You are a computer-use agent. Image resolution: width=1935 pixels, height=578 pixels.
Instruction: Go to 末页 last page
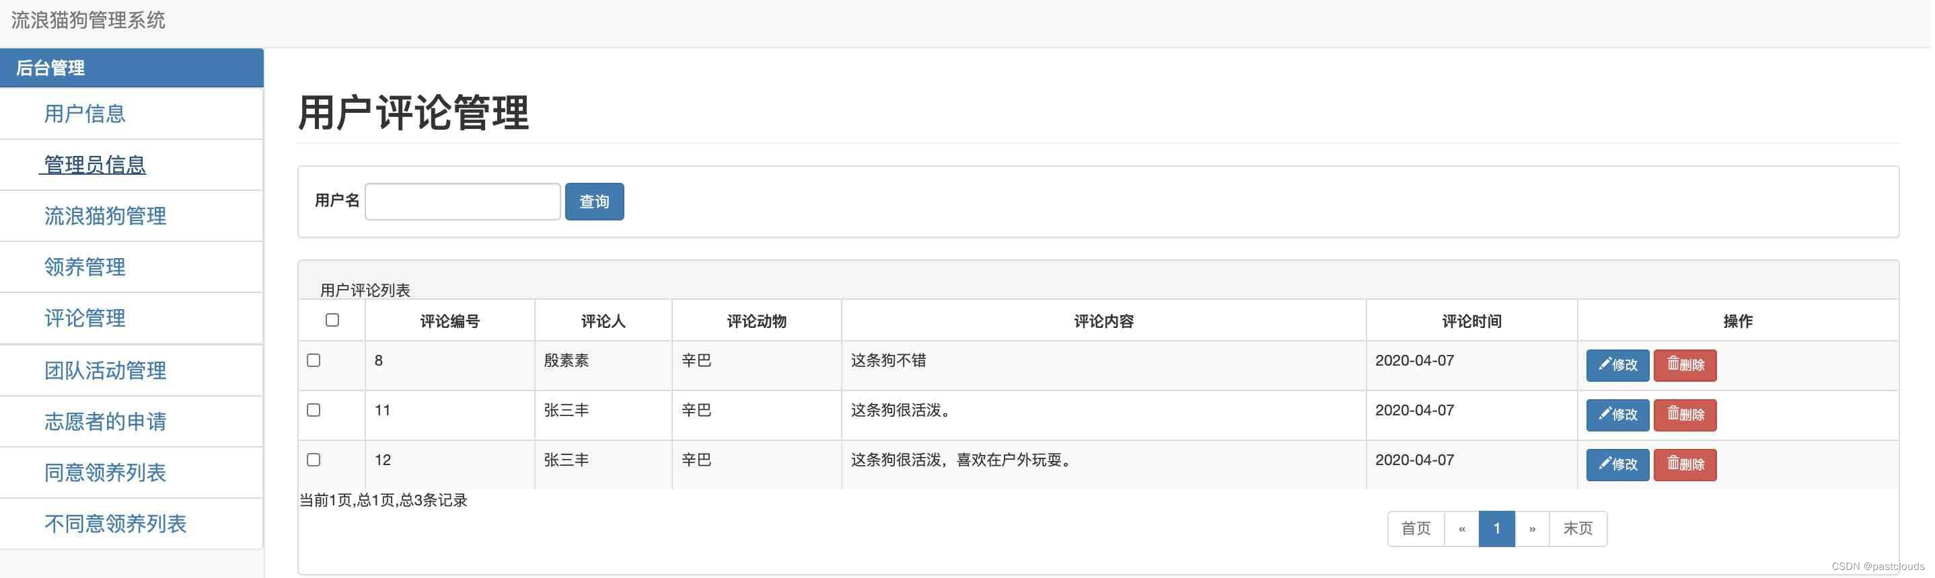click(1581, 529)
